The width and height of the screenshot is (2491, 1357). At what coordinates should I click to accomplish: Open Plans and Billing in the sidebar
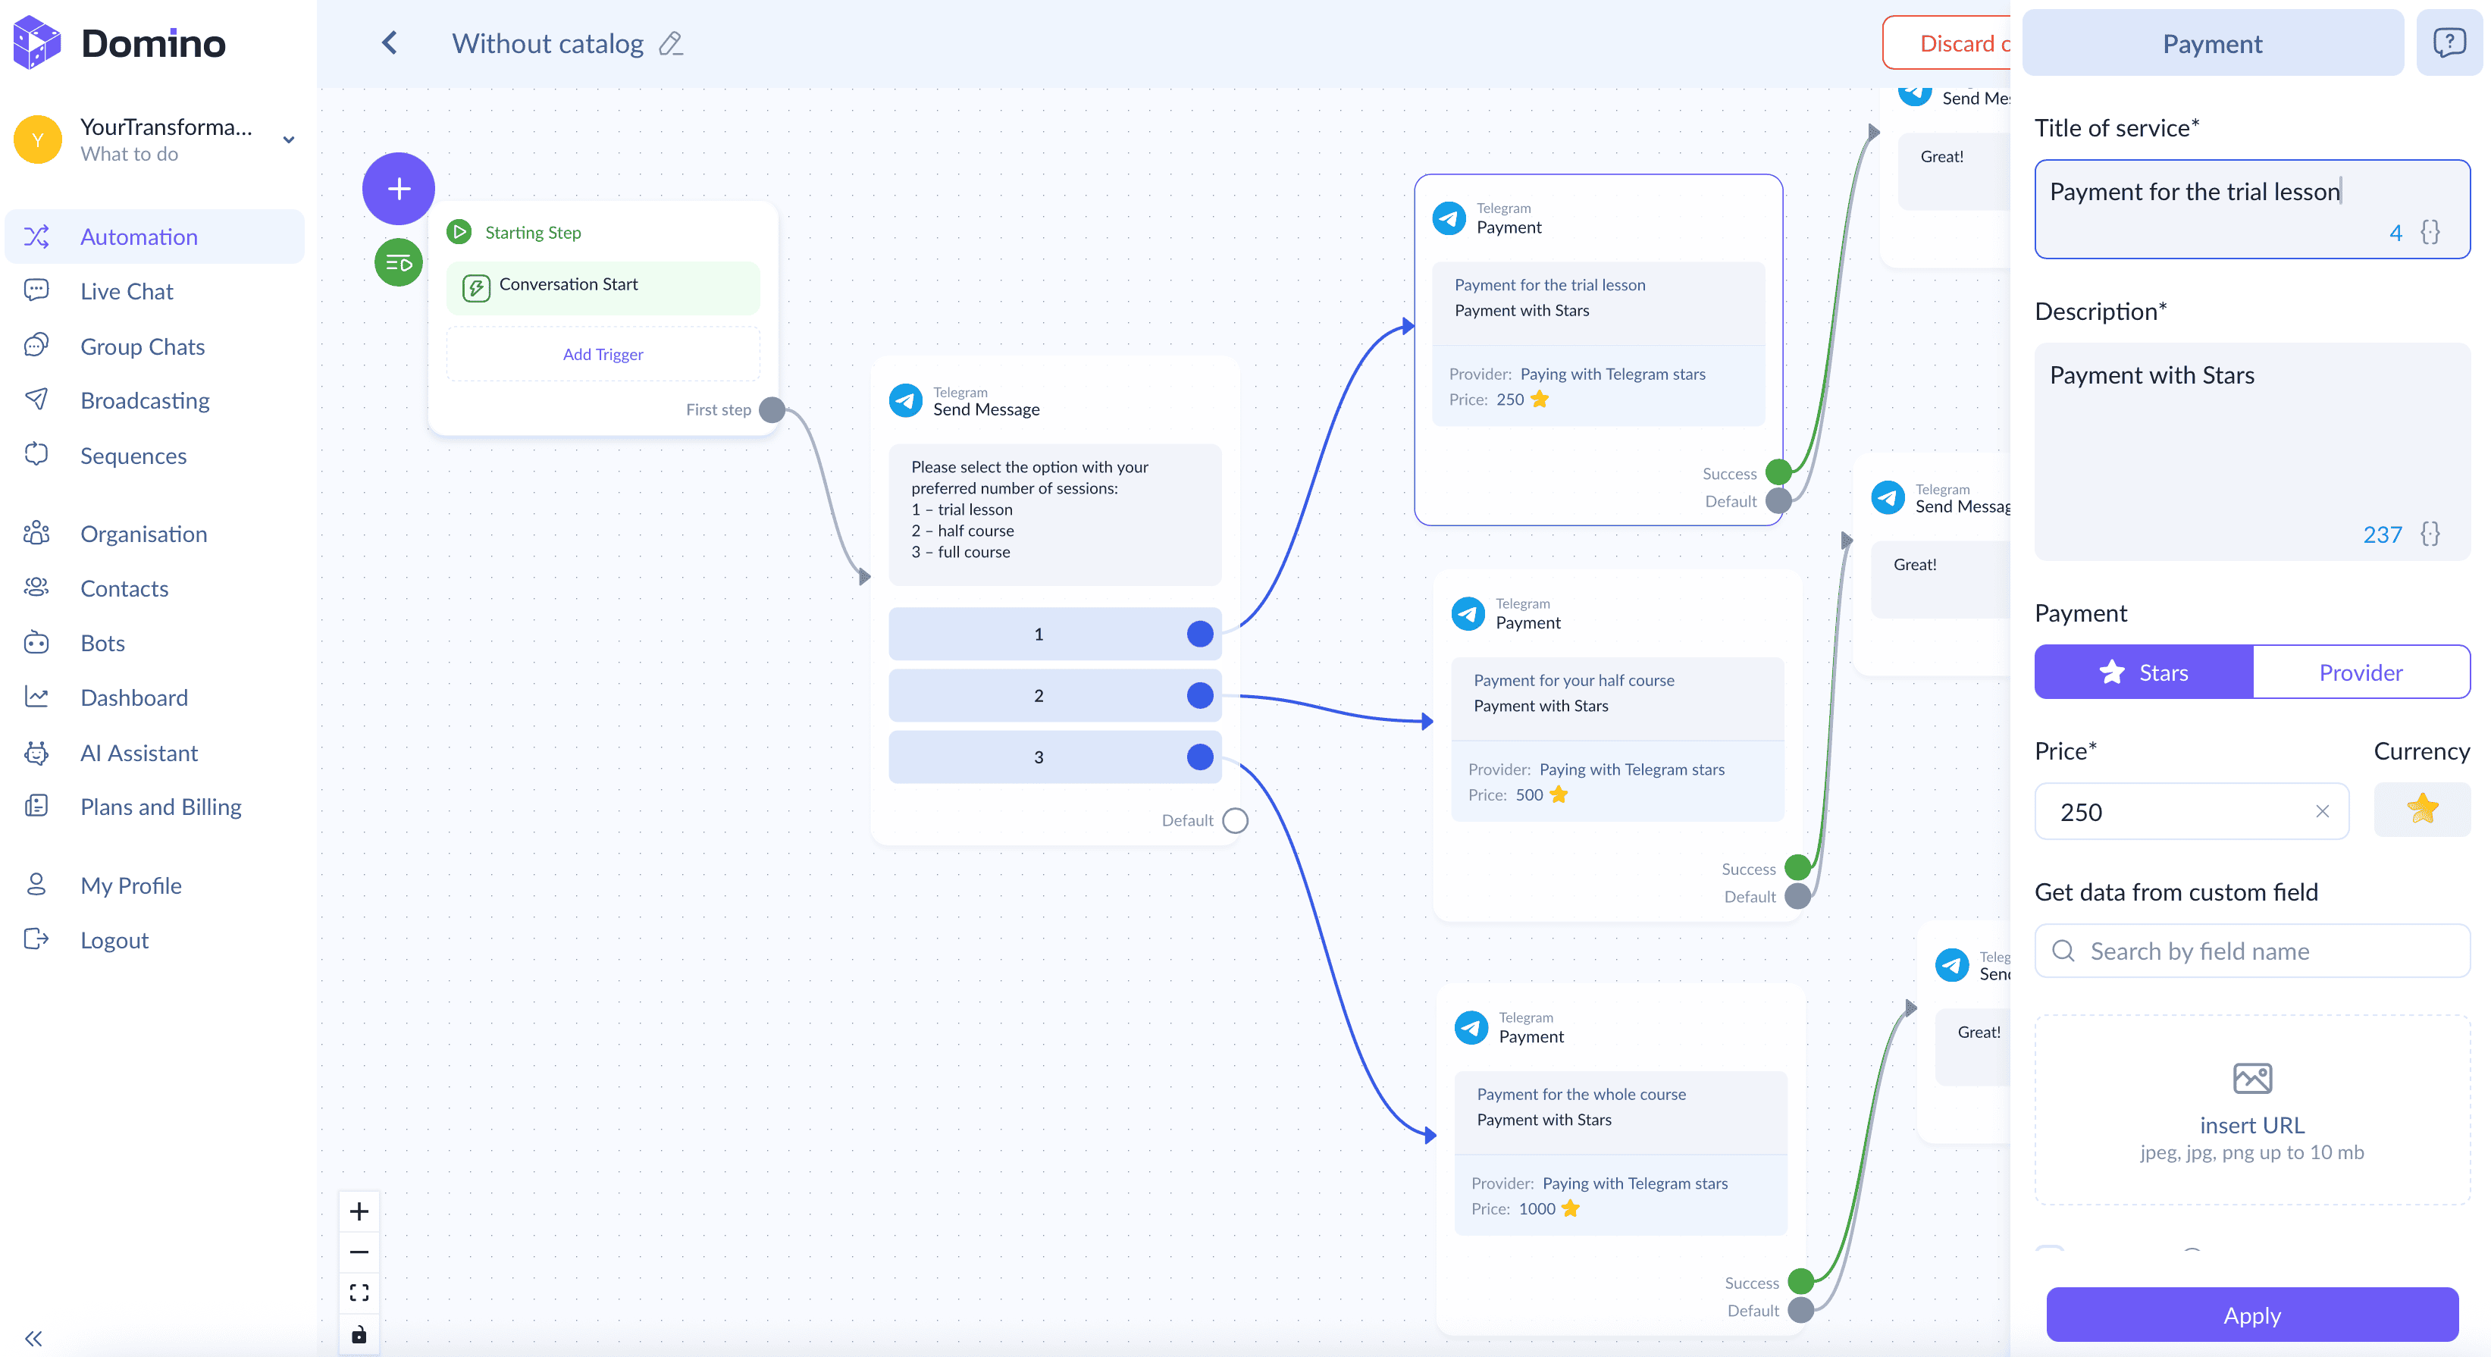click(x=155, y=807)
